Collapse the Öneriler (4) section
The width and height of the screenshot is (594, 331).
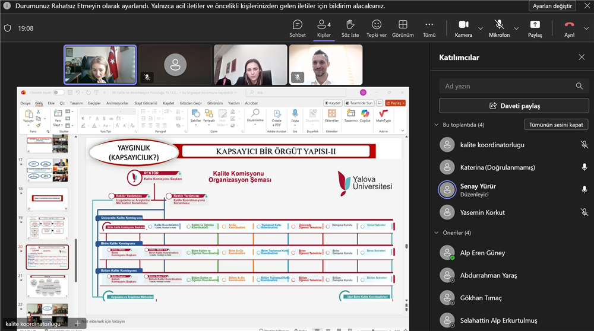point(437,233)
